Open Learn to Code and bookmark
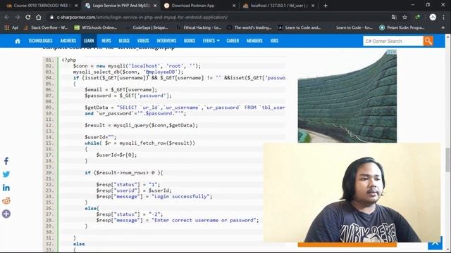Viewport: 451px width, 253px height. click(x=299, y=27)
